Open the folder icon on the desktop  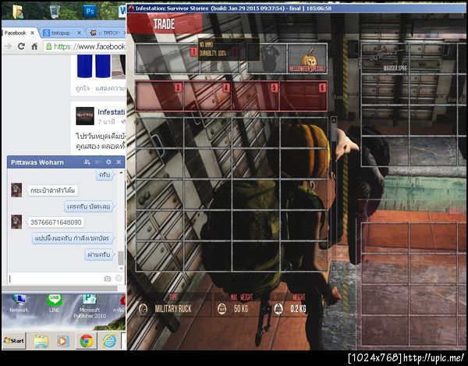pos(18,12)
